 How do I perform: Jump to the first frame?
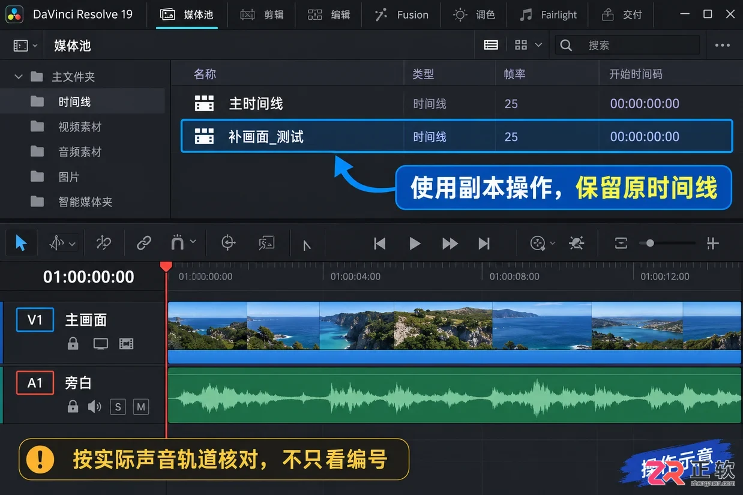pyautogui.click(x=379, y=243)
